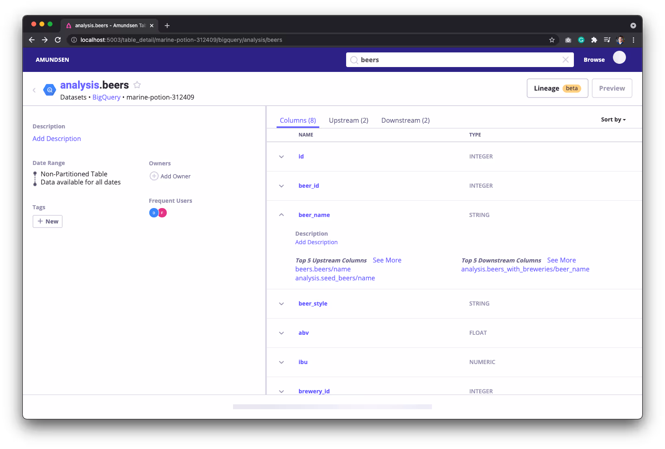Click the browser forward arrow

(45, 40)
